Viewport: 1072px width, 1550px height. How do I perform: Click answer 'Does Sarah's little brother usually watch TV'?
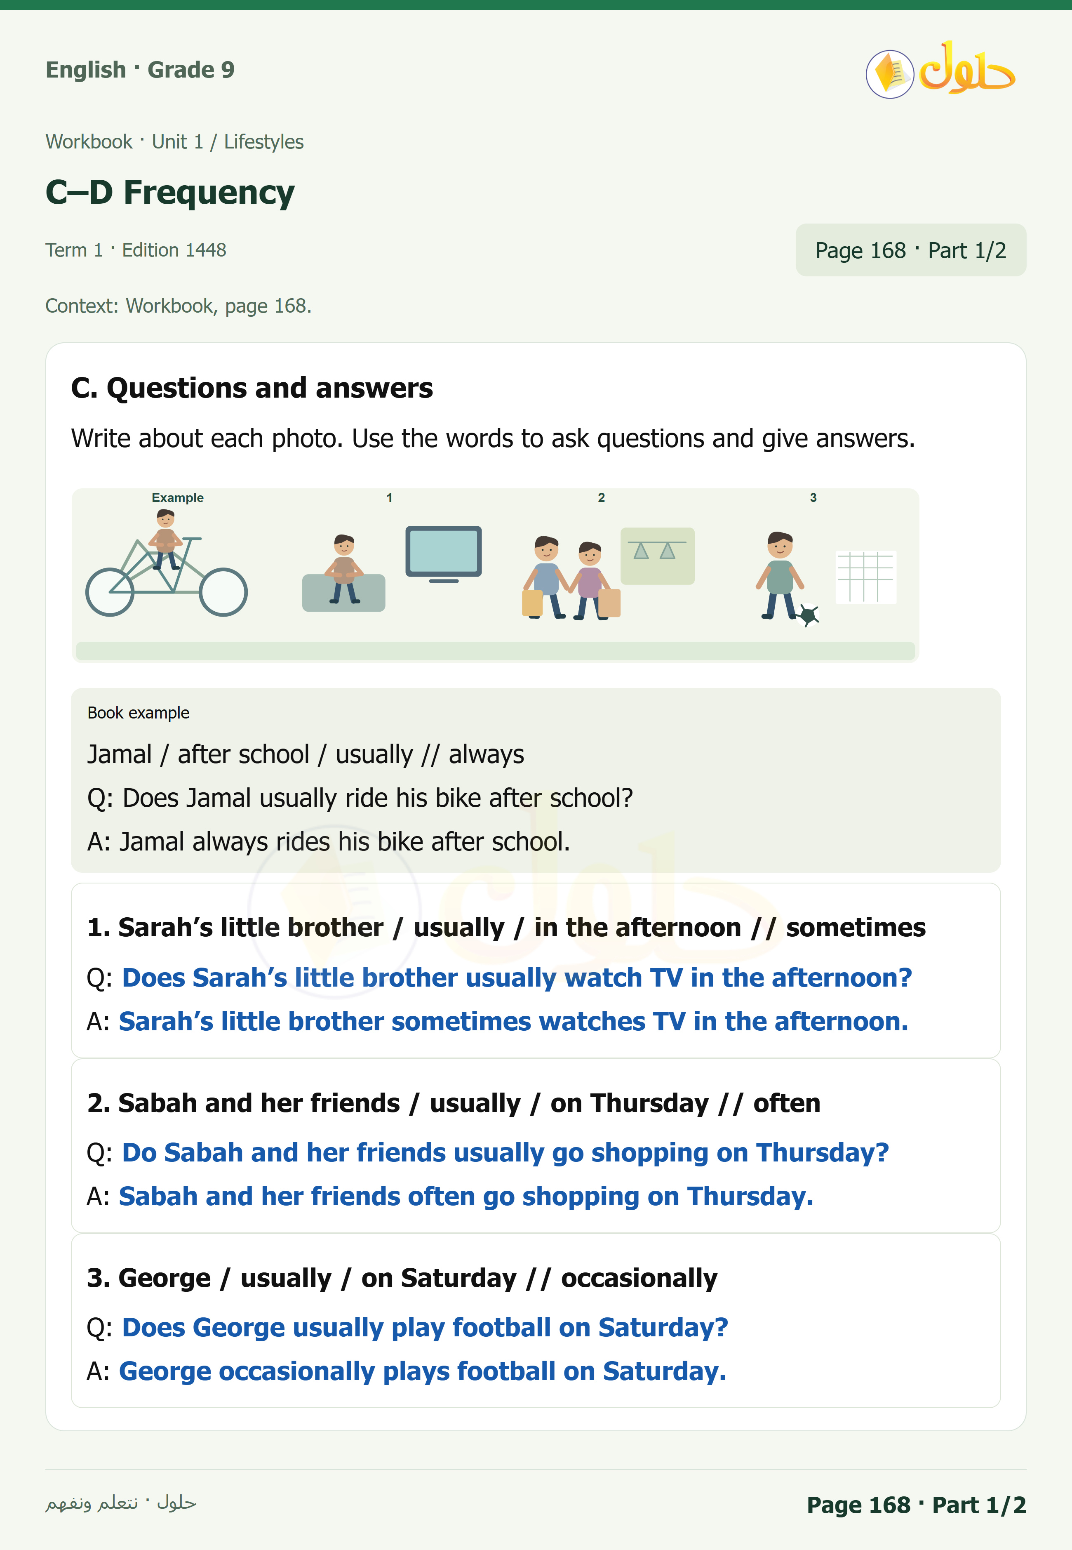coord(517,978)
